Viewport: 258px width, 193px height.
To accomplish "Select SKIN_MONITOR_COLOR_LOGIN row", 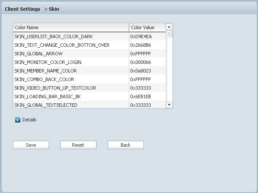I will point(90,62).
